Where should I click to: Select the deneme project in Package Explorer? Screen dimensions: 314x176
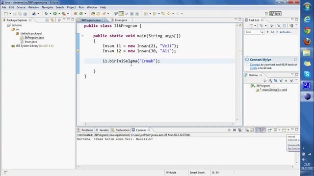click(x=14, y=25)
